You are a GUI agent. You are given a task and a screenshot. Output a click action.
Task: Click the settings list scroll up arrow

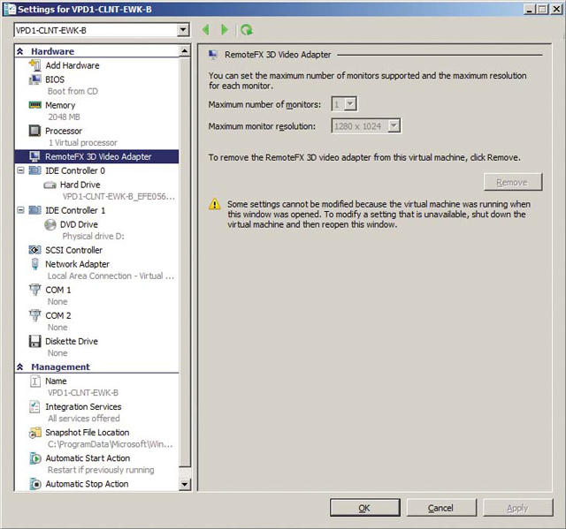[185, 51]
